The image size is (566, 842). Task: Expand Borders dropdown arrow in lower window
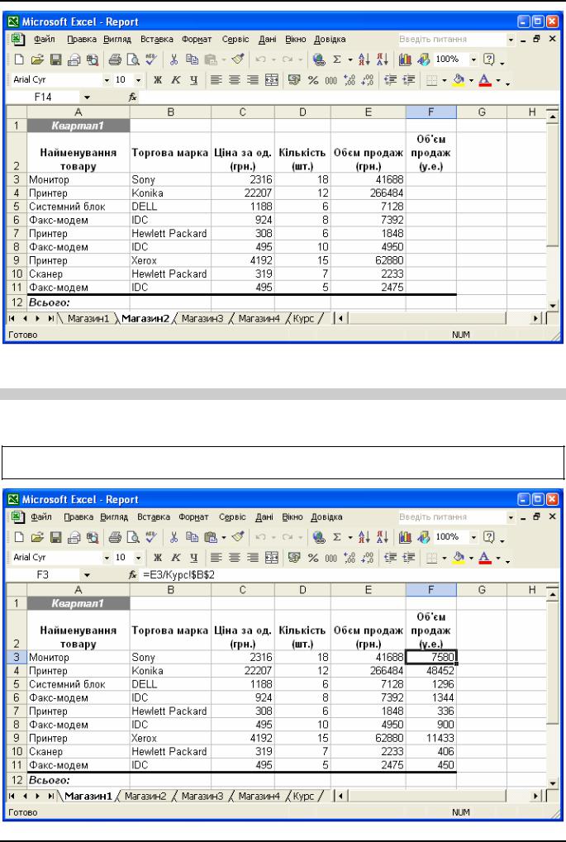(445, 558)
